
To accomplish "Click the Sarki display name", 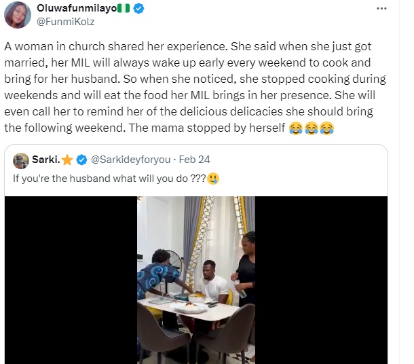I will click(46, 160).
